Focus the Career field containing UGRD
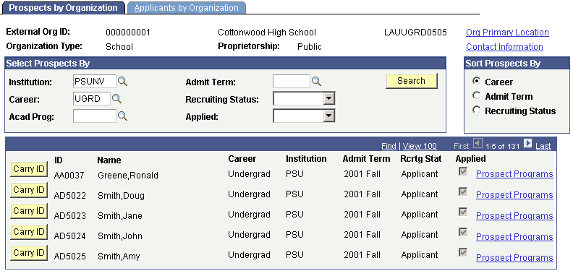The height and width of the screenshot is (276, 573). pos(92,98)
